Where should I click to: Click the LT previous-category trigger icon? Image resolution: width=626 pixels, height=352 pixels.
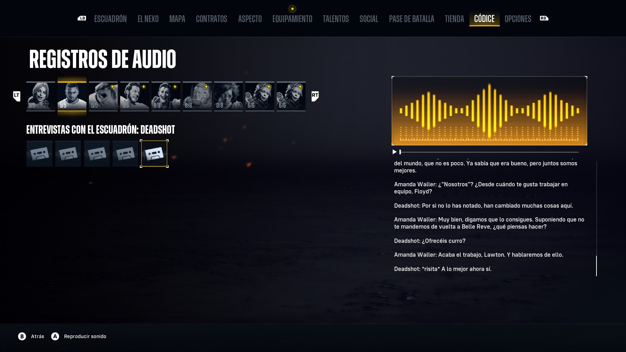click(17, 96)
